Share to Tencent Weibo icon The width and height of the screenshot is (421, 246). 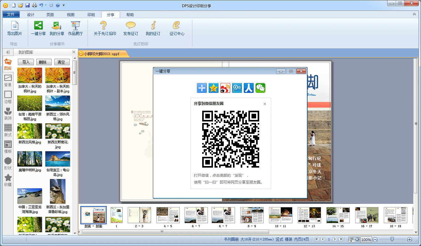[x=237, y=88]
